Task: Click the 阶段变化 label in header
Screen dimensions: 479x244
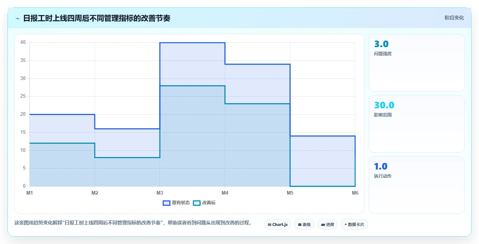Action: 454,18
